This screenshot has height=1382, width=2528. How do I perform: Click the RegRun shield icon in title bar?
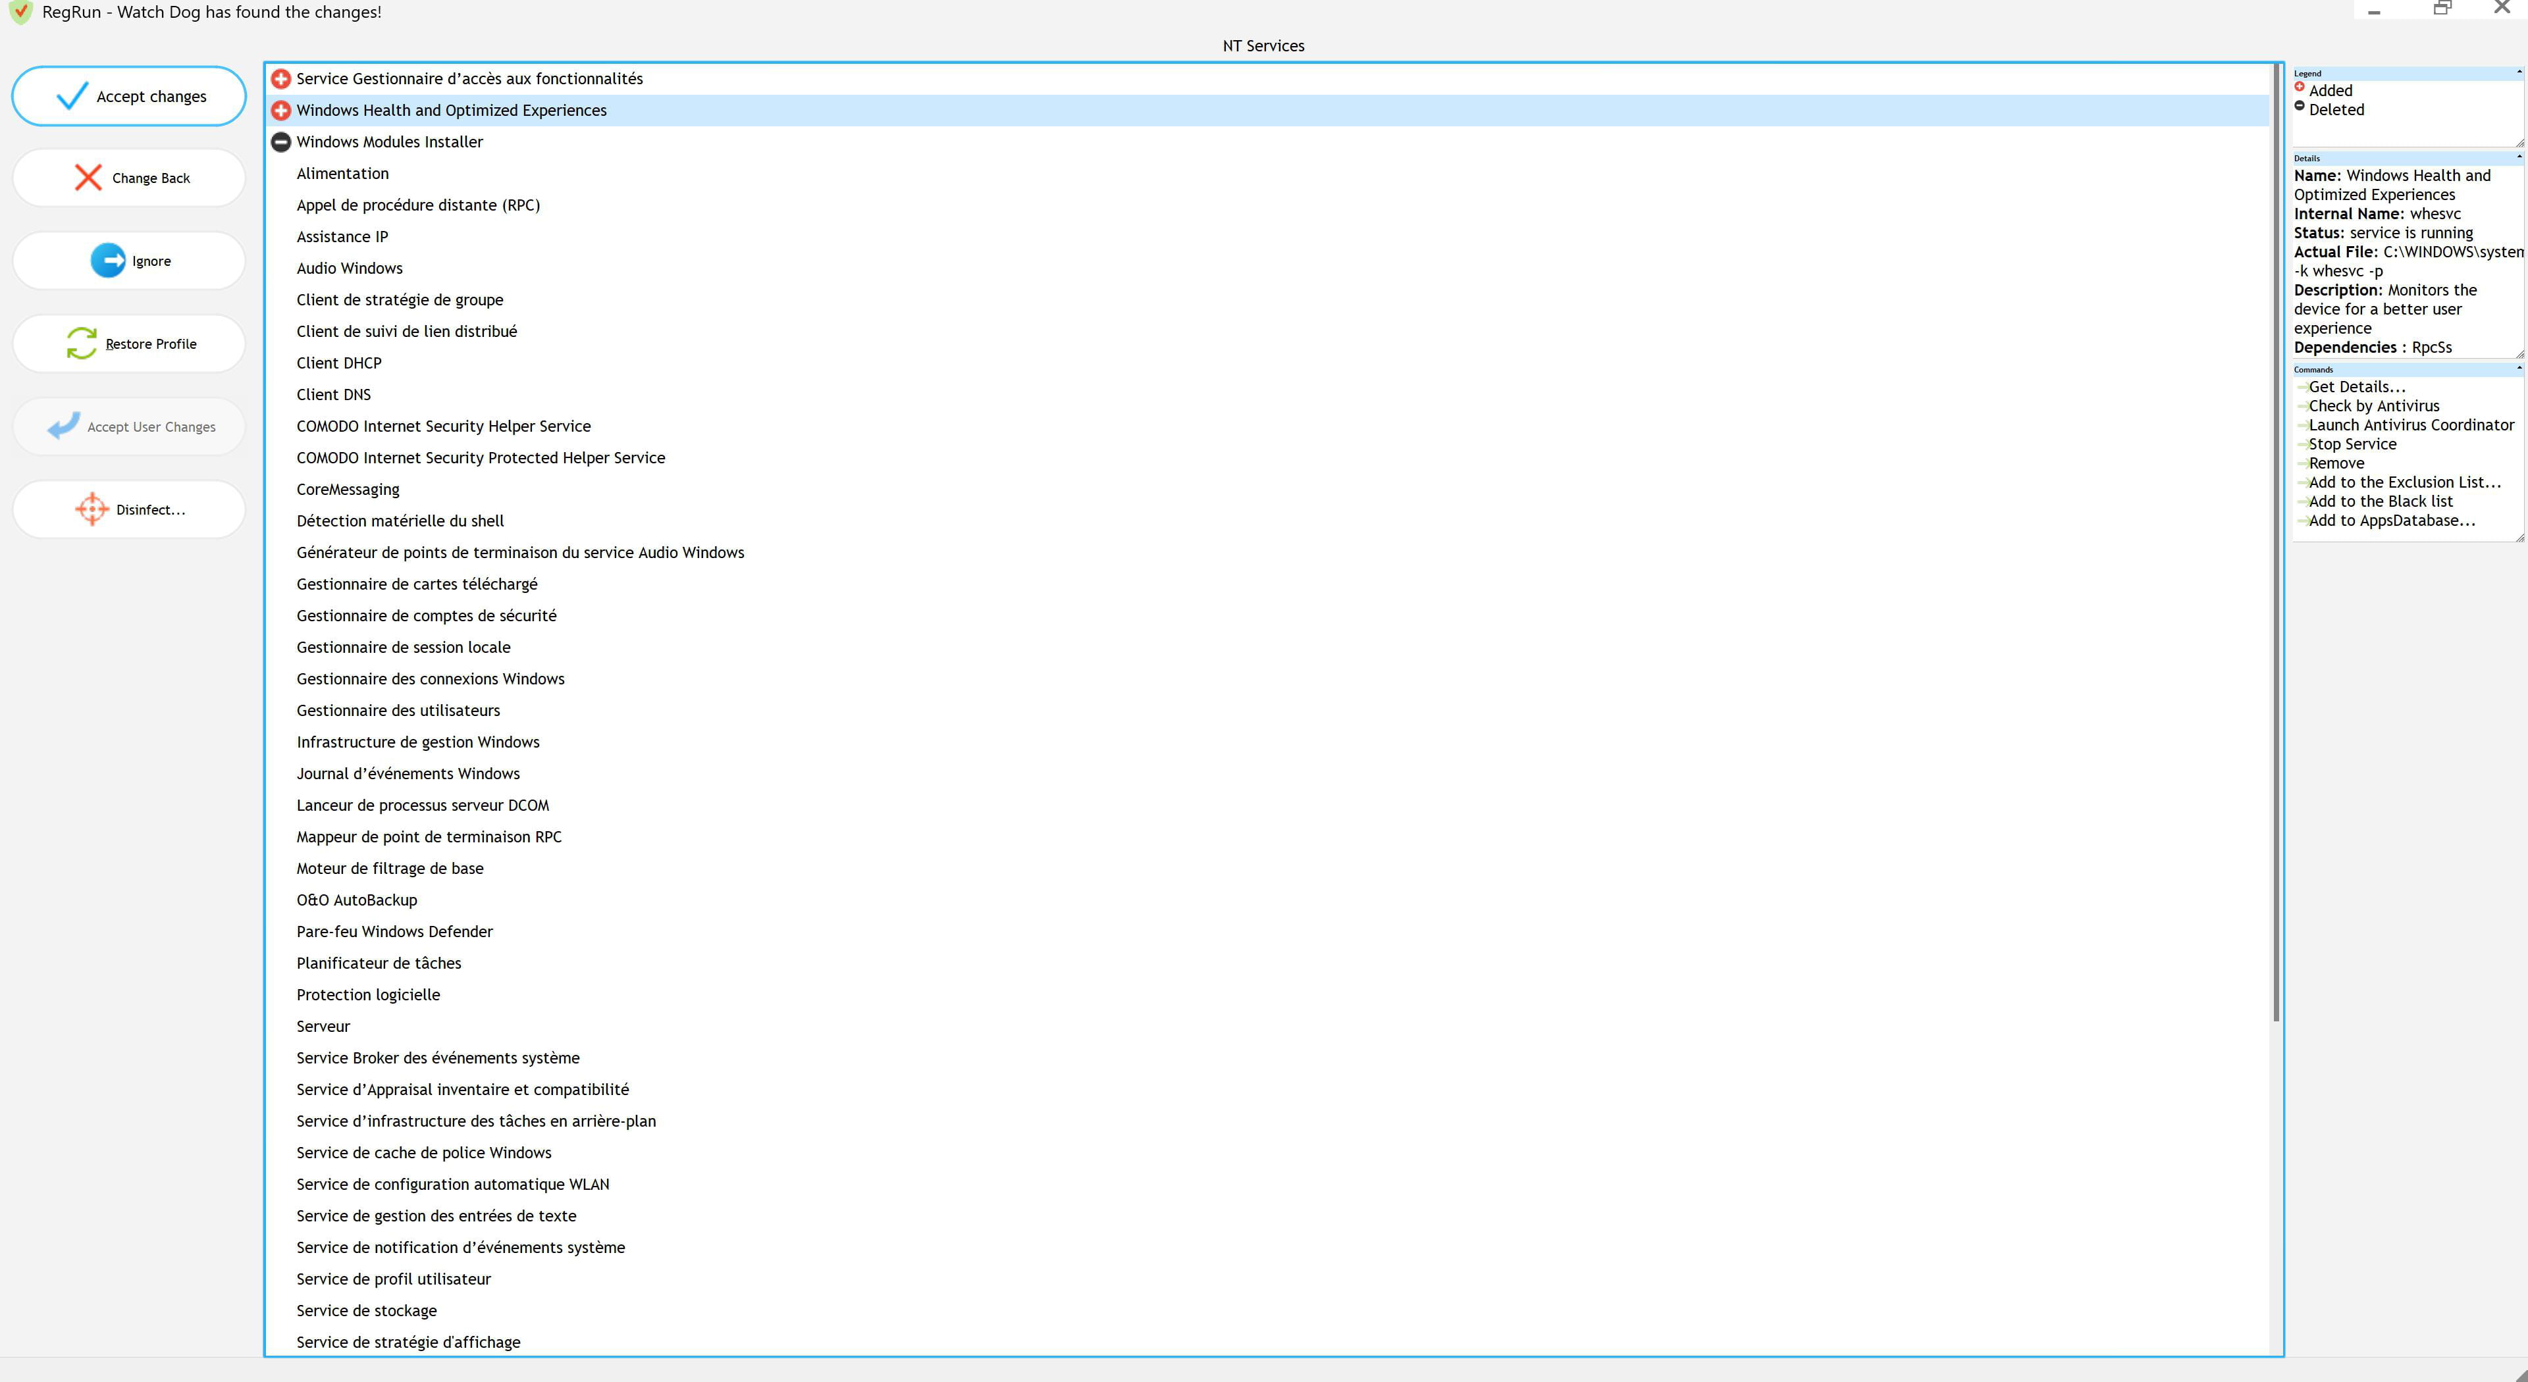tap(20, 12)
